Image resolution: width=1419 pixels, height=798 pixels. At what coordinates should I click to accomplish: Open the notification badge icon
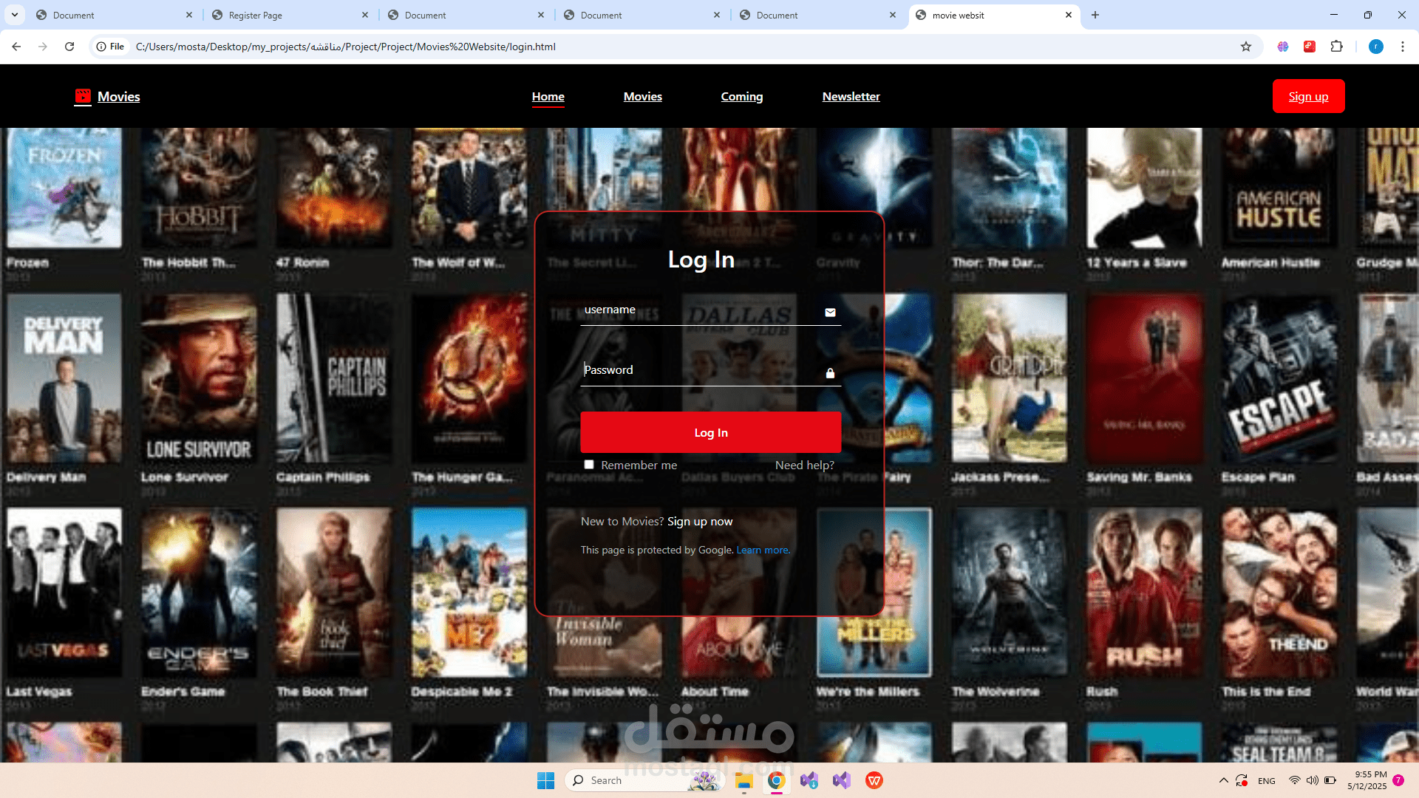1398,780
